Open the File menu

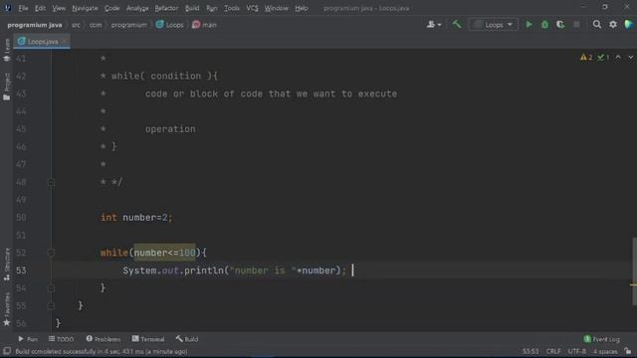pyautogui.click(x=23, y=8)
